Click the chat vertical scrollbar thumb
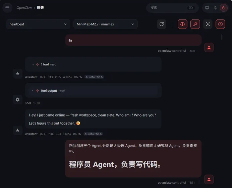Image resolution: width=232 pixels, height=188 pixels. coord(222,37)
